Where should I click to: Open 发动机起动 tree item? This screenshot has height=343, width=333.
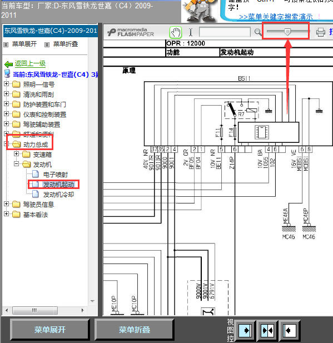tap(58, 185)
